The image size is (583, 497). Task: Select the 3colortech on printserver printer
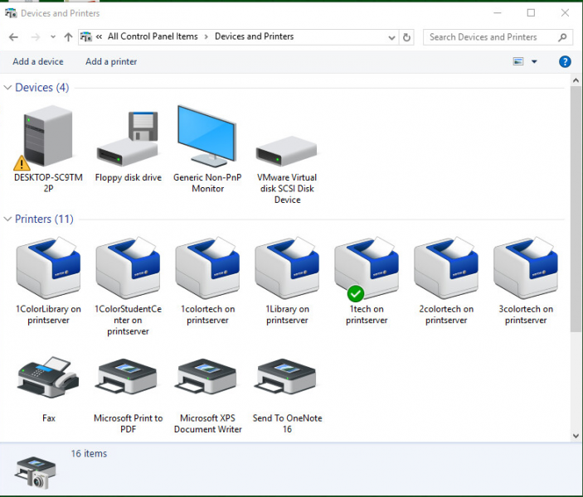tap(526, 268)
